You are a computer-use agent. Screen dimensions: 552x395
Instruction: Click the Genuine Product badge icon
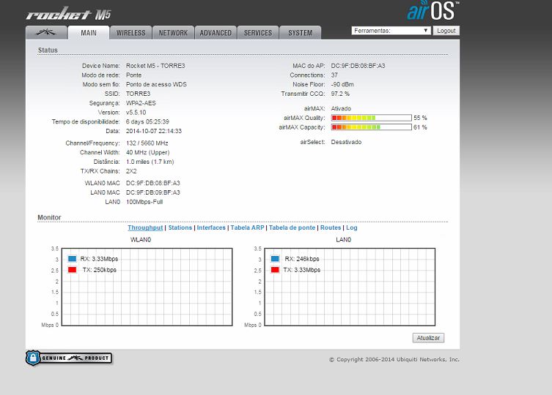69,358
